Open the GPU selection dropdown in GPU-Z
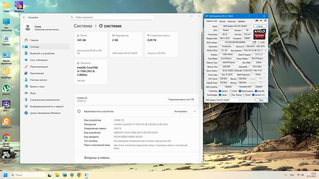This screenshot has height=179, width=319. (x=222, y=100)
